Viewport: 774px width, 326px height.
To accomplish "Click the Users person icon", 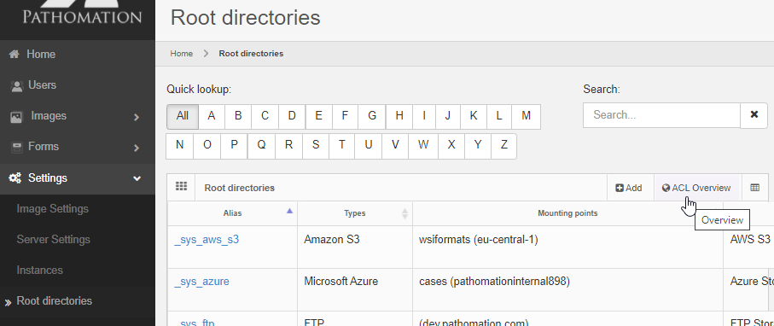I will click(x=17, y=86).
